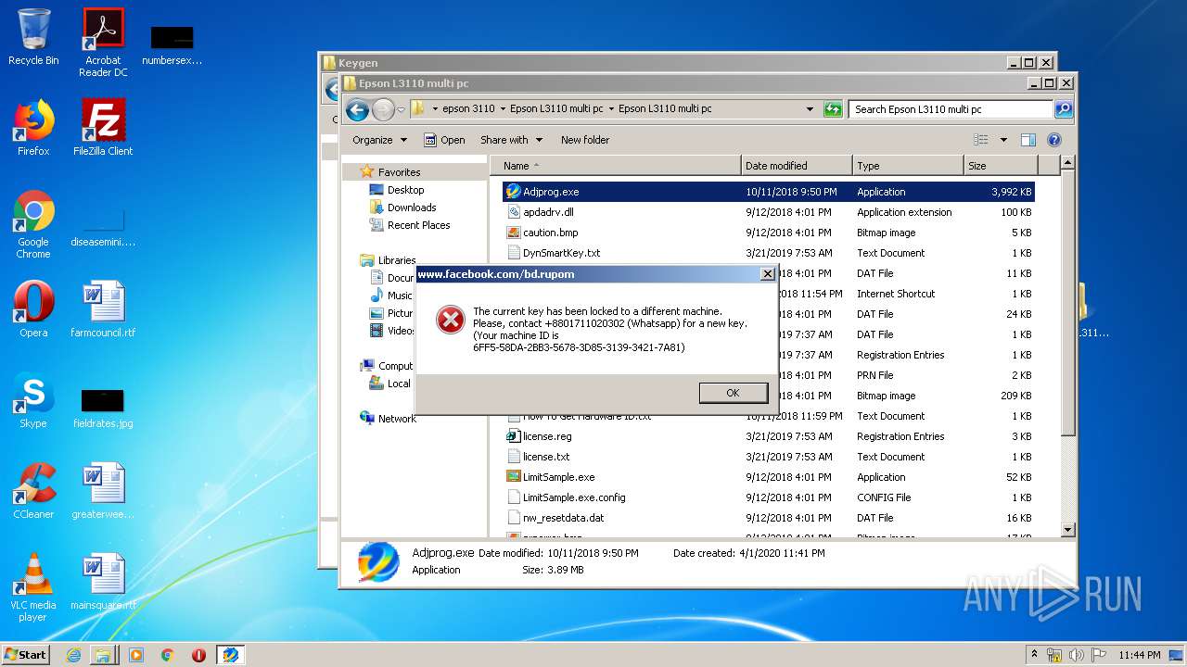Sort by Date modified column
Screen dimensions: 1187x667
tap(797, 166)
